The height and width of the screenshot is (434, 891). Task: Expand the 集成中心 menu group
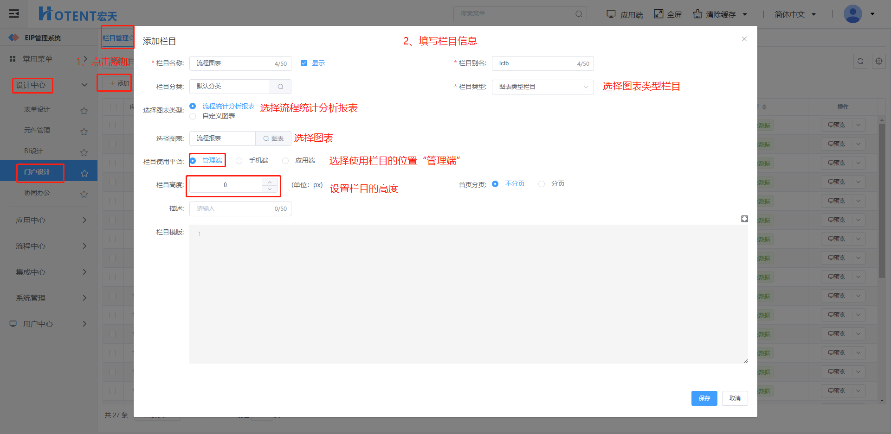84,272
